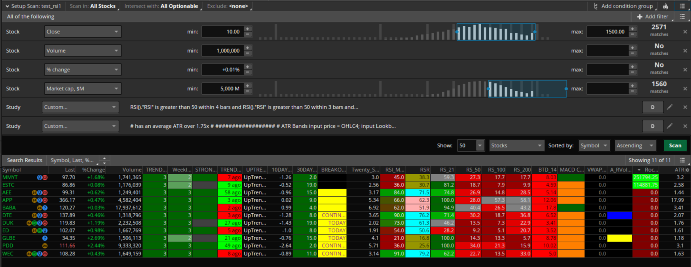Open the Custom dropdown for RSI study
Image resolution: width=691 pixels, height=267 pixels.
point(80,107)
